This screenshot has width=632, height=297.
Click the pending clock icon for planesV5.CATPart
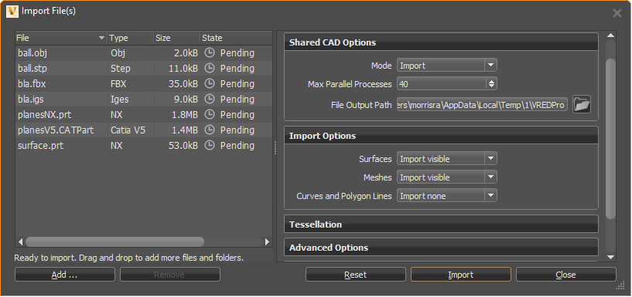pyautogui.click(x=209, y=130)
